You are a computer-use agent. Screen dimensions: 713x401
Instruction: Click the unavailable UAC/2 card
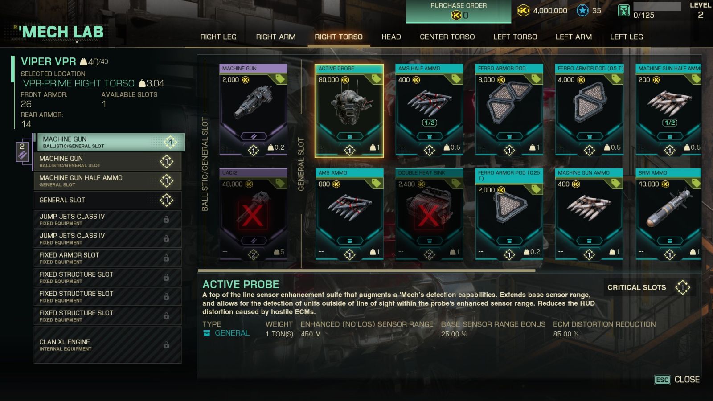pyautogui.click(x=253, y=214)
